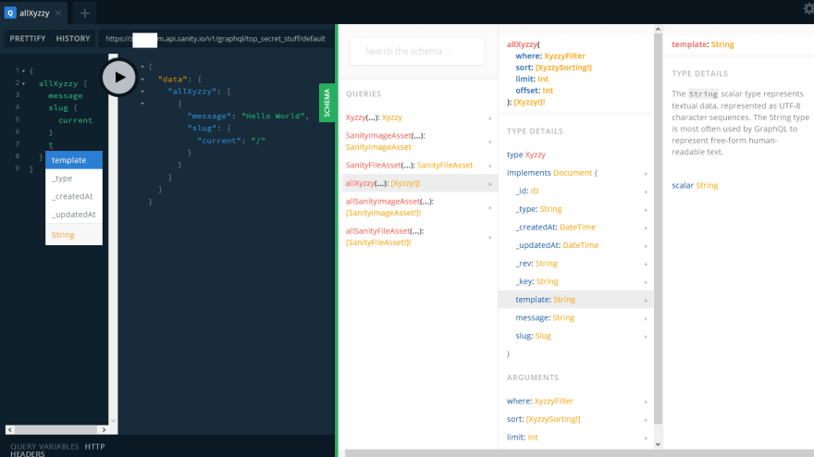Image resolution: width=814 pixels, height=457 pixels.
Task: Toggle the green SCHEMA side tab
Action: click(327, 103)
